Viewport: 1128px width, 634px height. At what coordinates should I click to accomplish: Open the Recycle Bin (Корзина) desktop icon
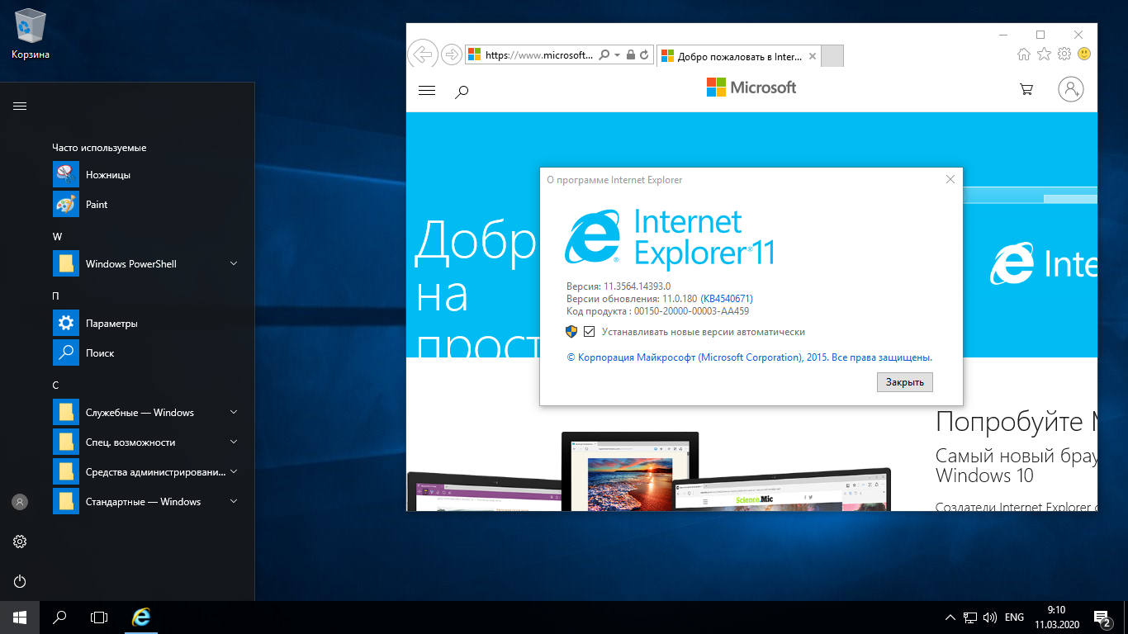pos(31,34)
